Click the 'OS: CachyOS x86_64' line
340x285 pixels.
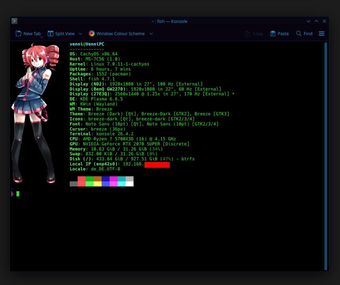(94, 54)
